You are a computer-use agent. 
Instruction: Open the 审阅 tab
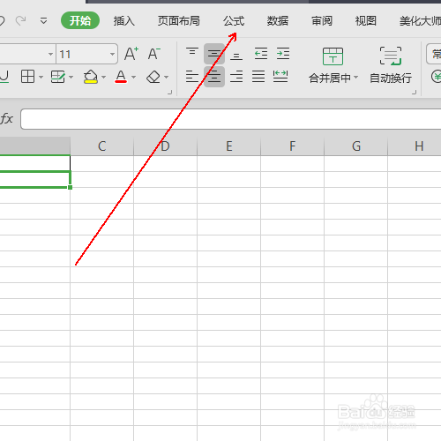322,21
